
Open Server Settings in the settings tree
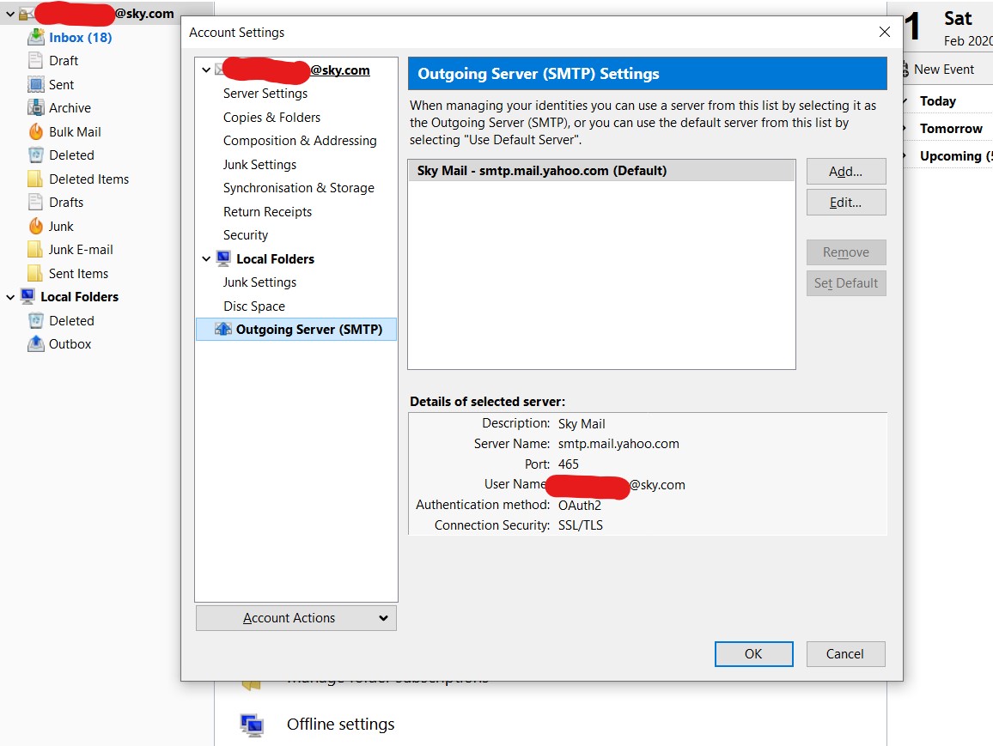click(x=265, y=94)
